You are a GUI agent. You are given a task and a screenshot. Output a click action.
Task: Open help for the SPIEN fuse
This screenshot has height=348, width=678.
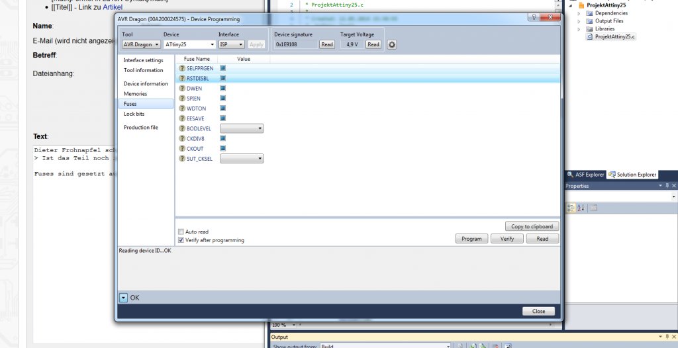click(182, 99)
